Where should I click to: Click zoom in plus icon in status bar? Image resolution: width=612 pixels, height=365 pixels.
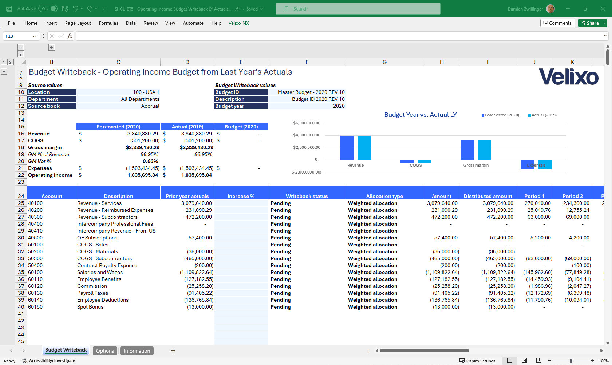[593, 361]
